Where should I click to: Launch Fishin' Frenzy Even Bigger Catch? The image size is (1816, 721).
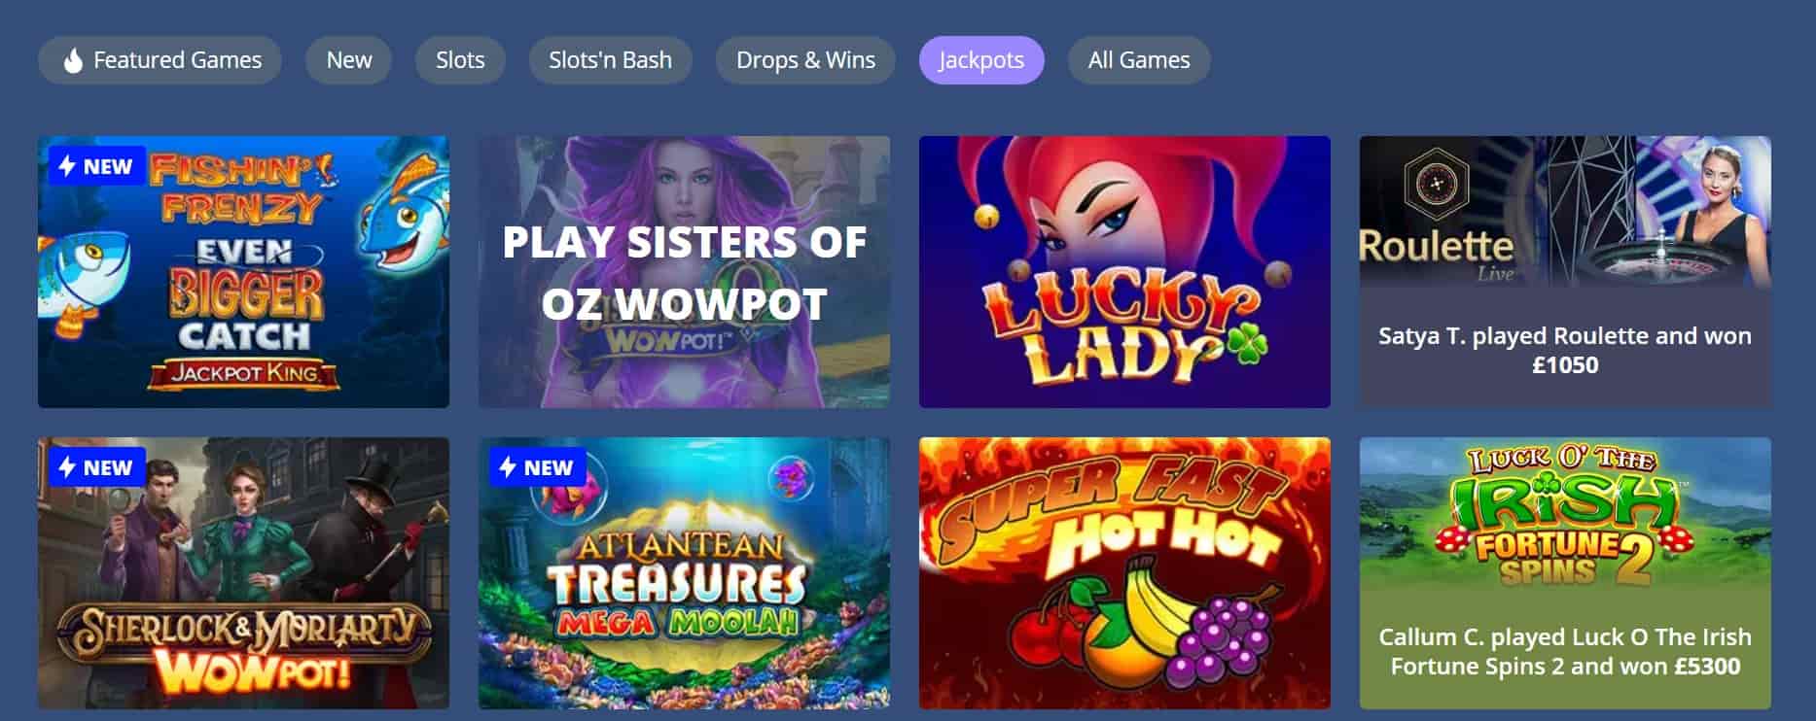[243, 272]
